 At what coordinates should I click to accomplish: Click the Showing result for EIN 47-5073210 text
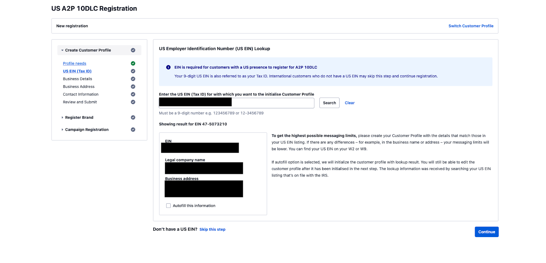[193, 124]
